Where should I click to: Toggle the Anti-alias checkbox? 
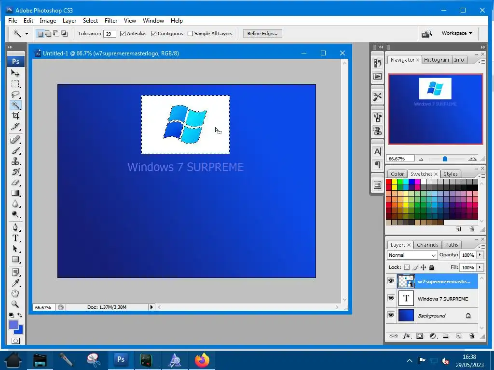pyautogui.click(x=123, y=33)
